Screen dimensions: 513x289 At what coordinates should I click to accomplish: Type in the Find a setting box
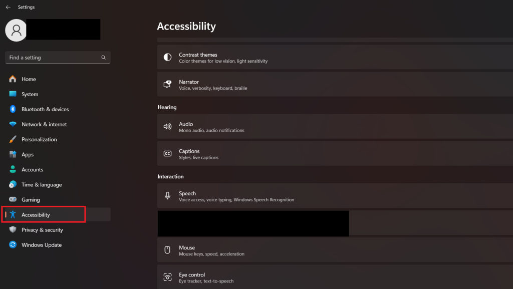point(53,58)
